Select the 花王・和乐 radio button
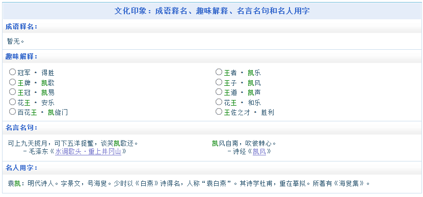The height and width of the screenshot is (197, 423). tap(219, 102)
